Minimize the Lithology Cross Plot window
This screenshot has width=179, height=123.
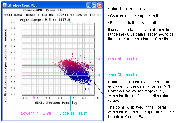click(x=89, y=5)
